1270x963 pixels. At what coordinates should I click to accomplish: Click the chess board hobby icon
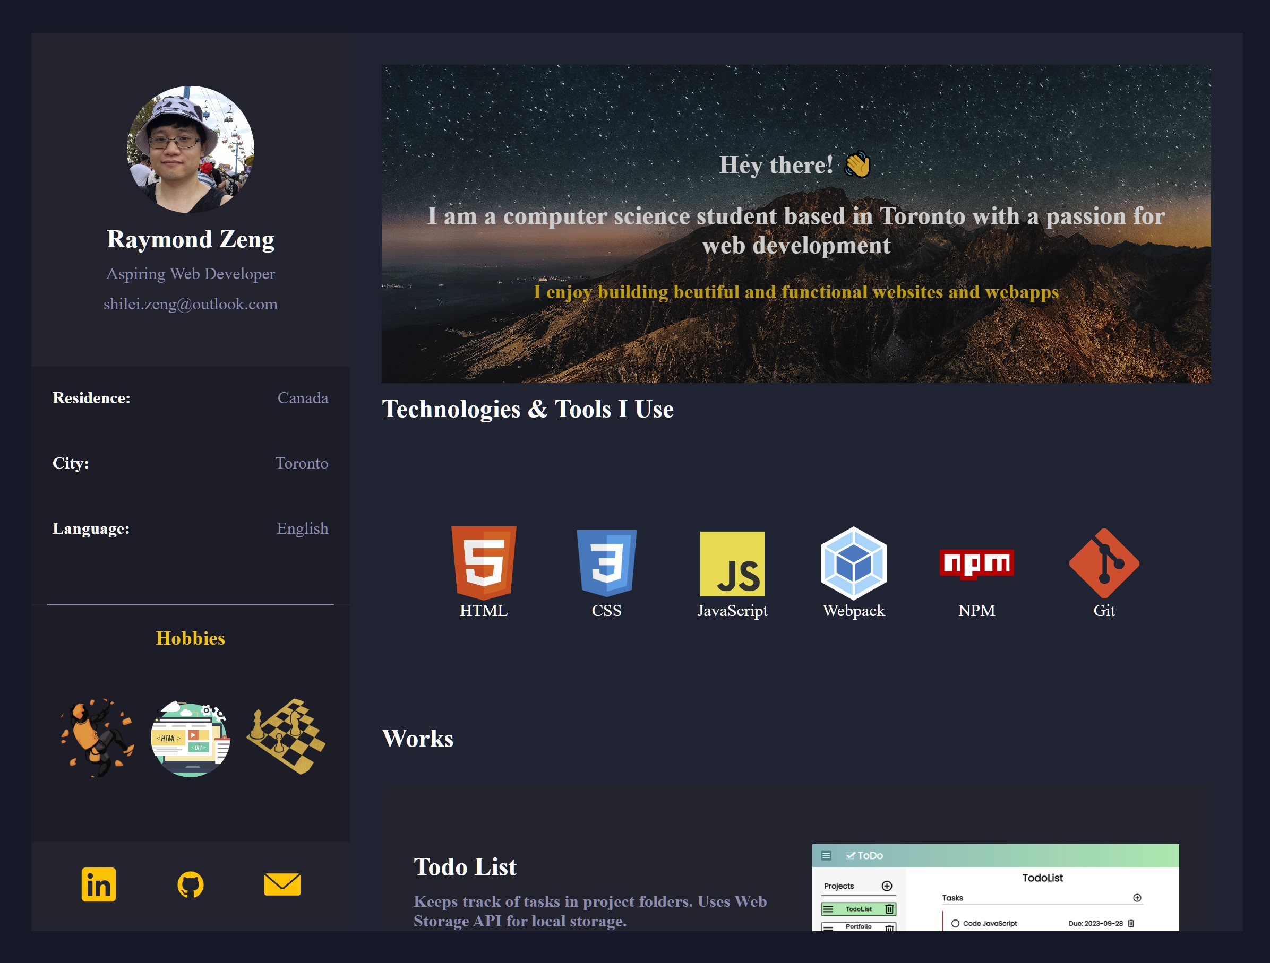tap(286, 736)
